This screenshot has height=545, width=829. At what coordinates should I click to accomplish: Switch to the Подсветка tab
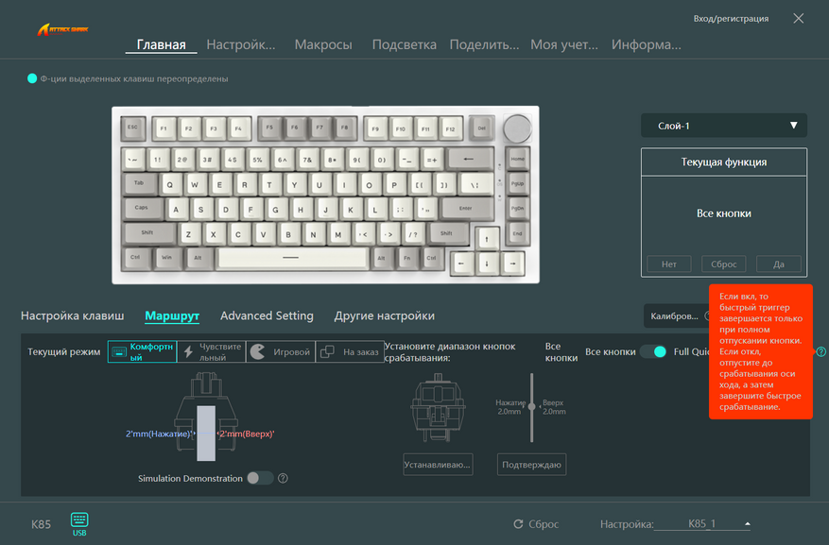click(404, 44)
